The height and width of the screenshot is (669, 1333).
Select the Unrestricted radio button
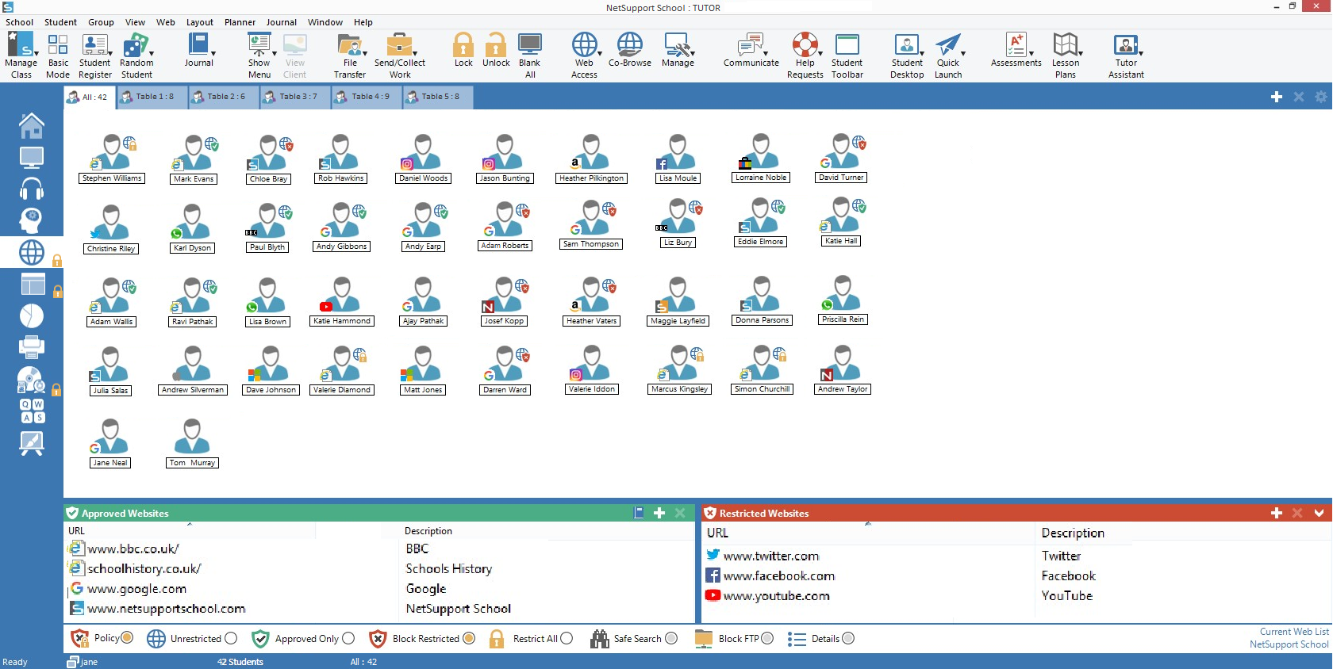tap(231, 638)
